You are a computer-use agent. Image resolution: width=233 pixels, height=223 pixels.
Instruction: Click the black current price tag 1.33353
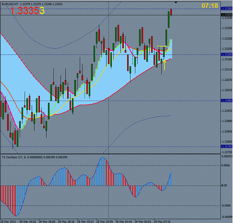(227, 15)
